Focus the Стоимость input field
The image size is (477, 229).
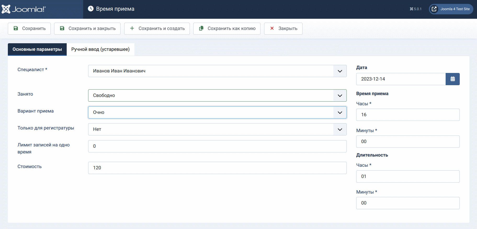[217, 168]
